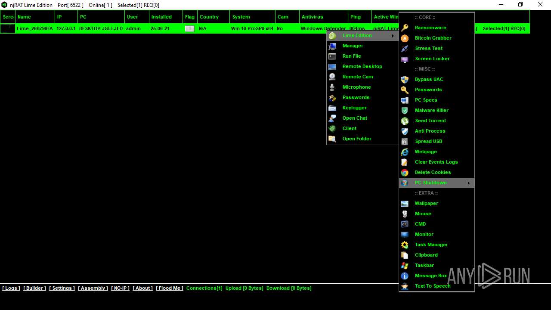Select Text To Speech entry

437,286
